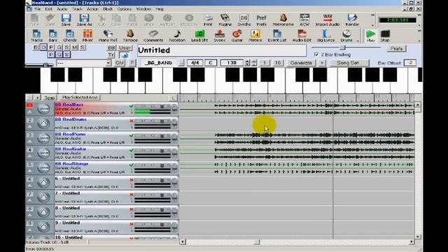Click the Play Selected Area button
The height and width of the screenshot is (252, 448).
click(x=80, y=97)
